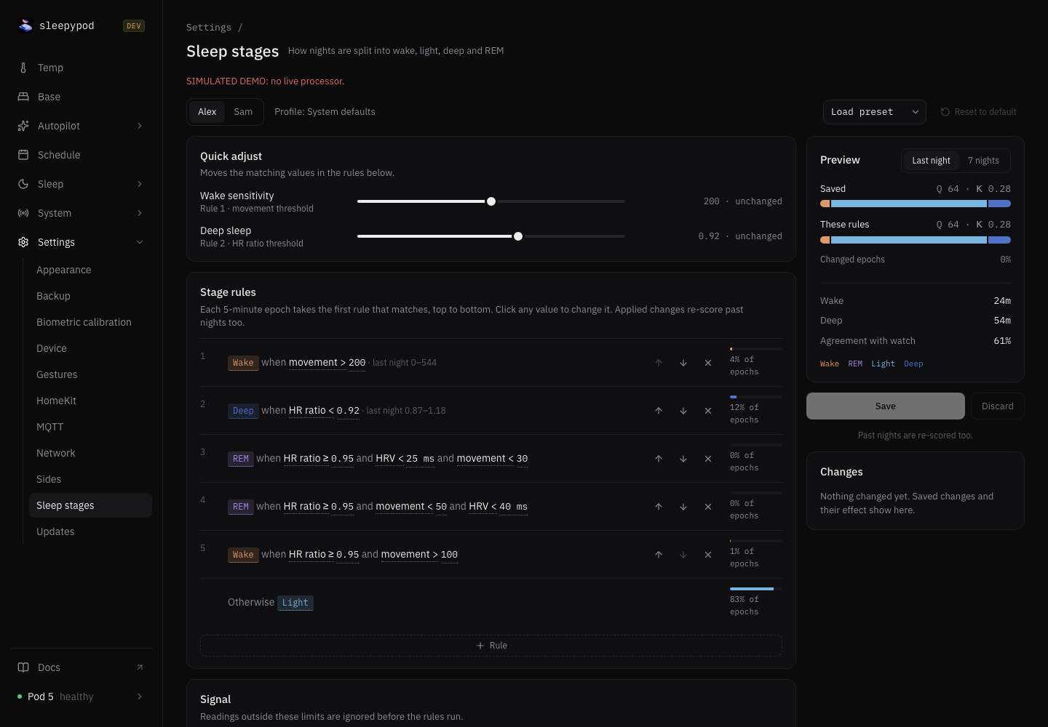Click the System signal icon
Image resolution: width=1048 pixels, height=727 pixels.
tap(23, 213)
